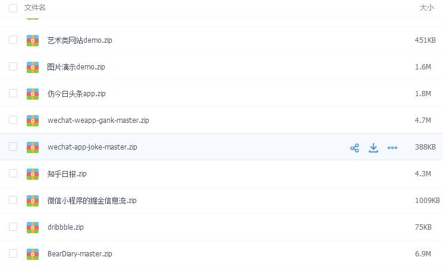Open the file wechat-app-joke-master.zip

[x=92, y=147]
